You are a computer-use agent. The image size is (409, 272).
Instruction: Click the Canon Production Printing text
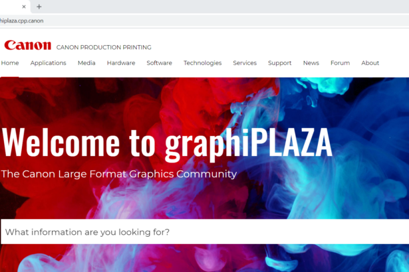click(104, 47)
